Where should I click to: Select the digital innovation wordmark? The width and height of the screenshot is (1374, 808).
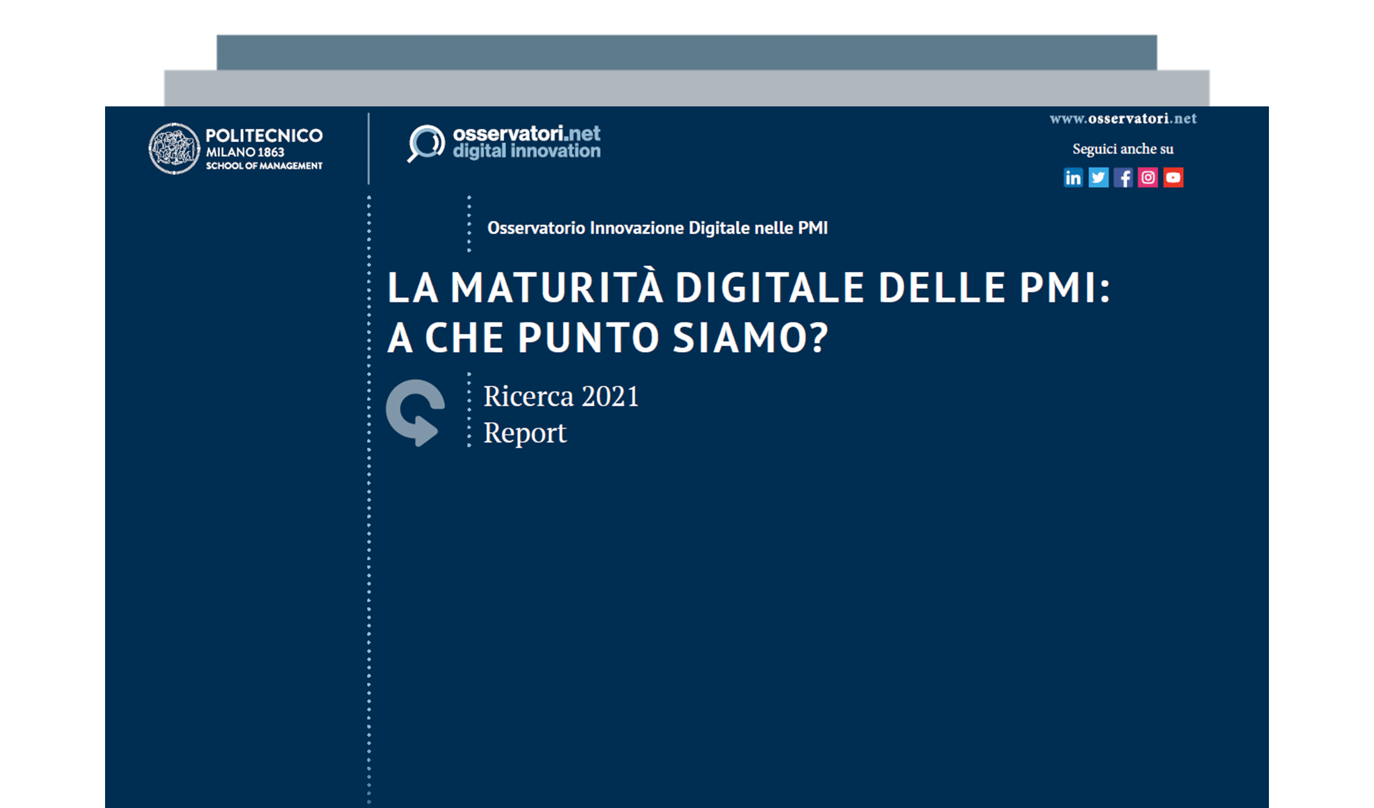click(527, 151)
